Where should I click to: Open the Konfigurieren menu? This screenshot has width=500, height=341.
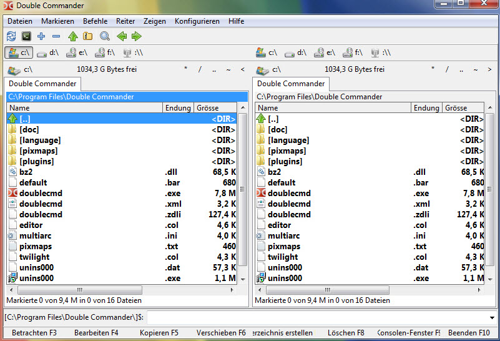(197, 21)
